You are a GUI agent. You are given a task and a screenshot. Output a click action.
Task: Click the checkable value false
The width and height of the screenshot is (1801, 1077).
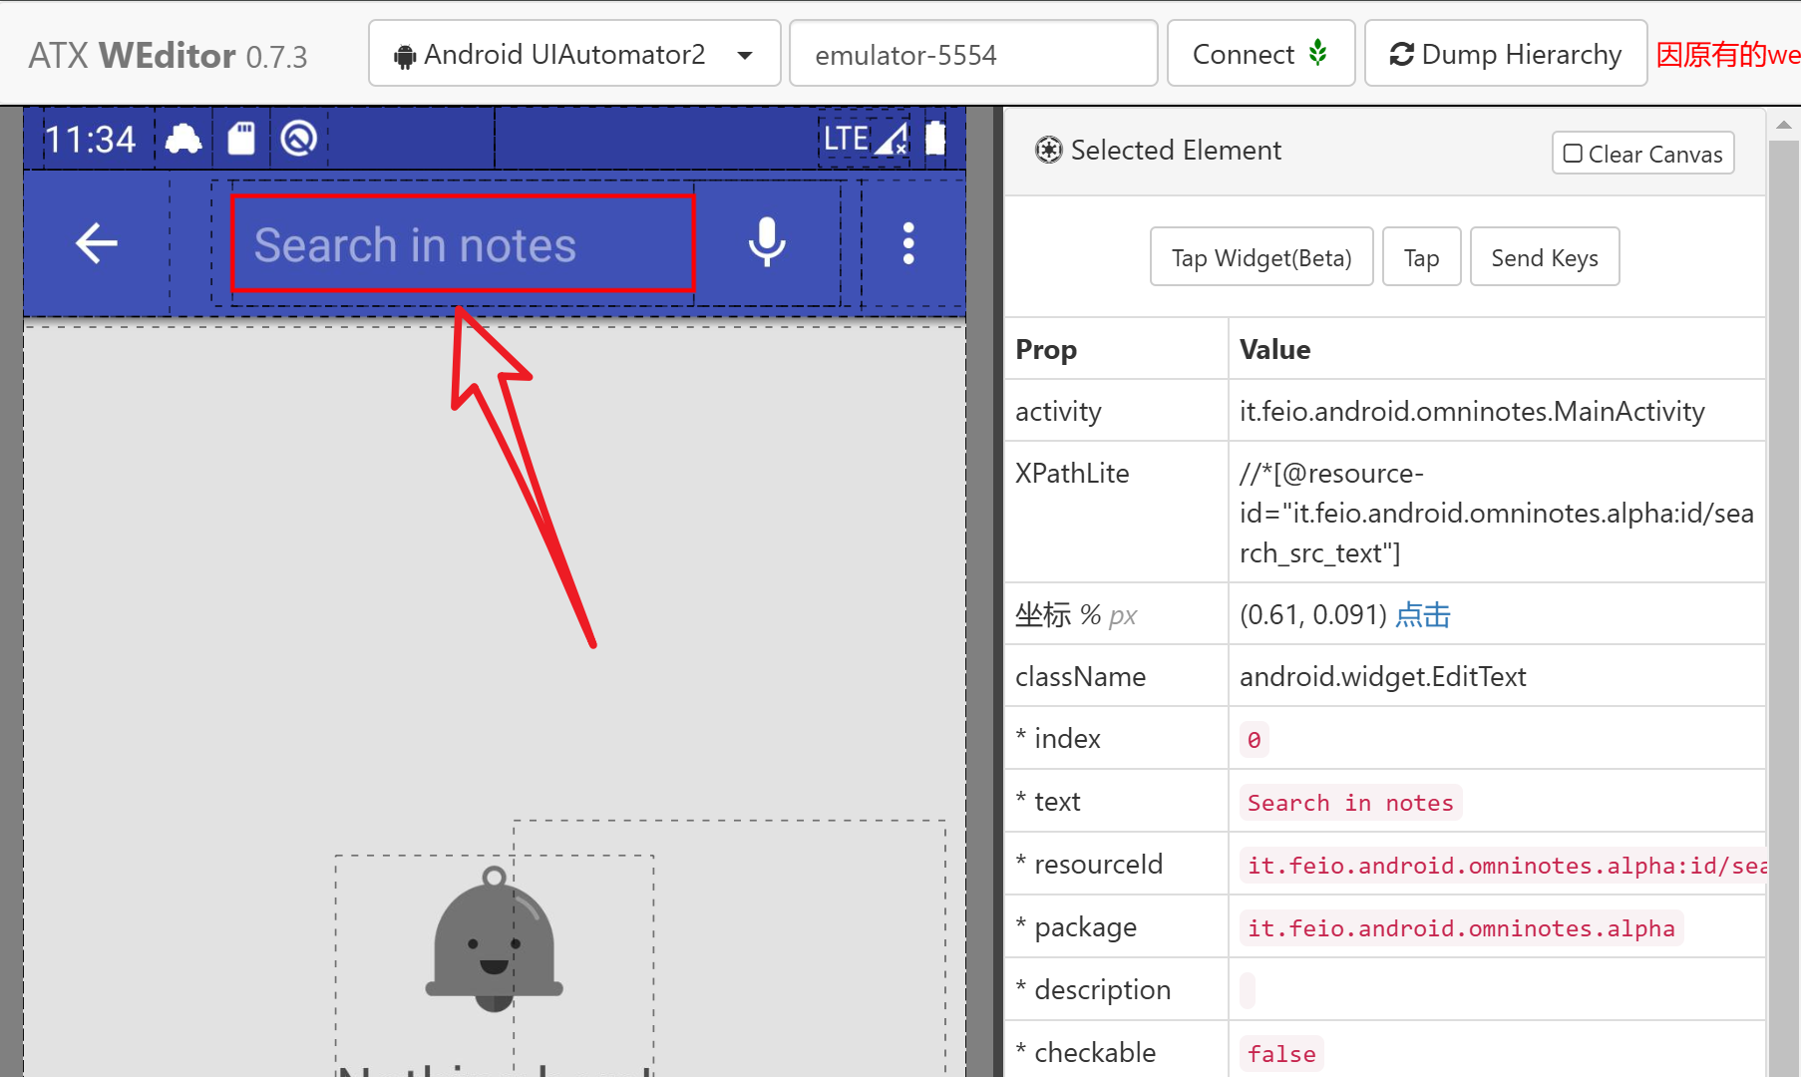click(x=1281, y=1054)
